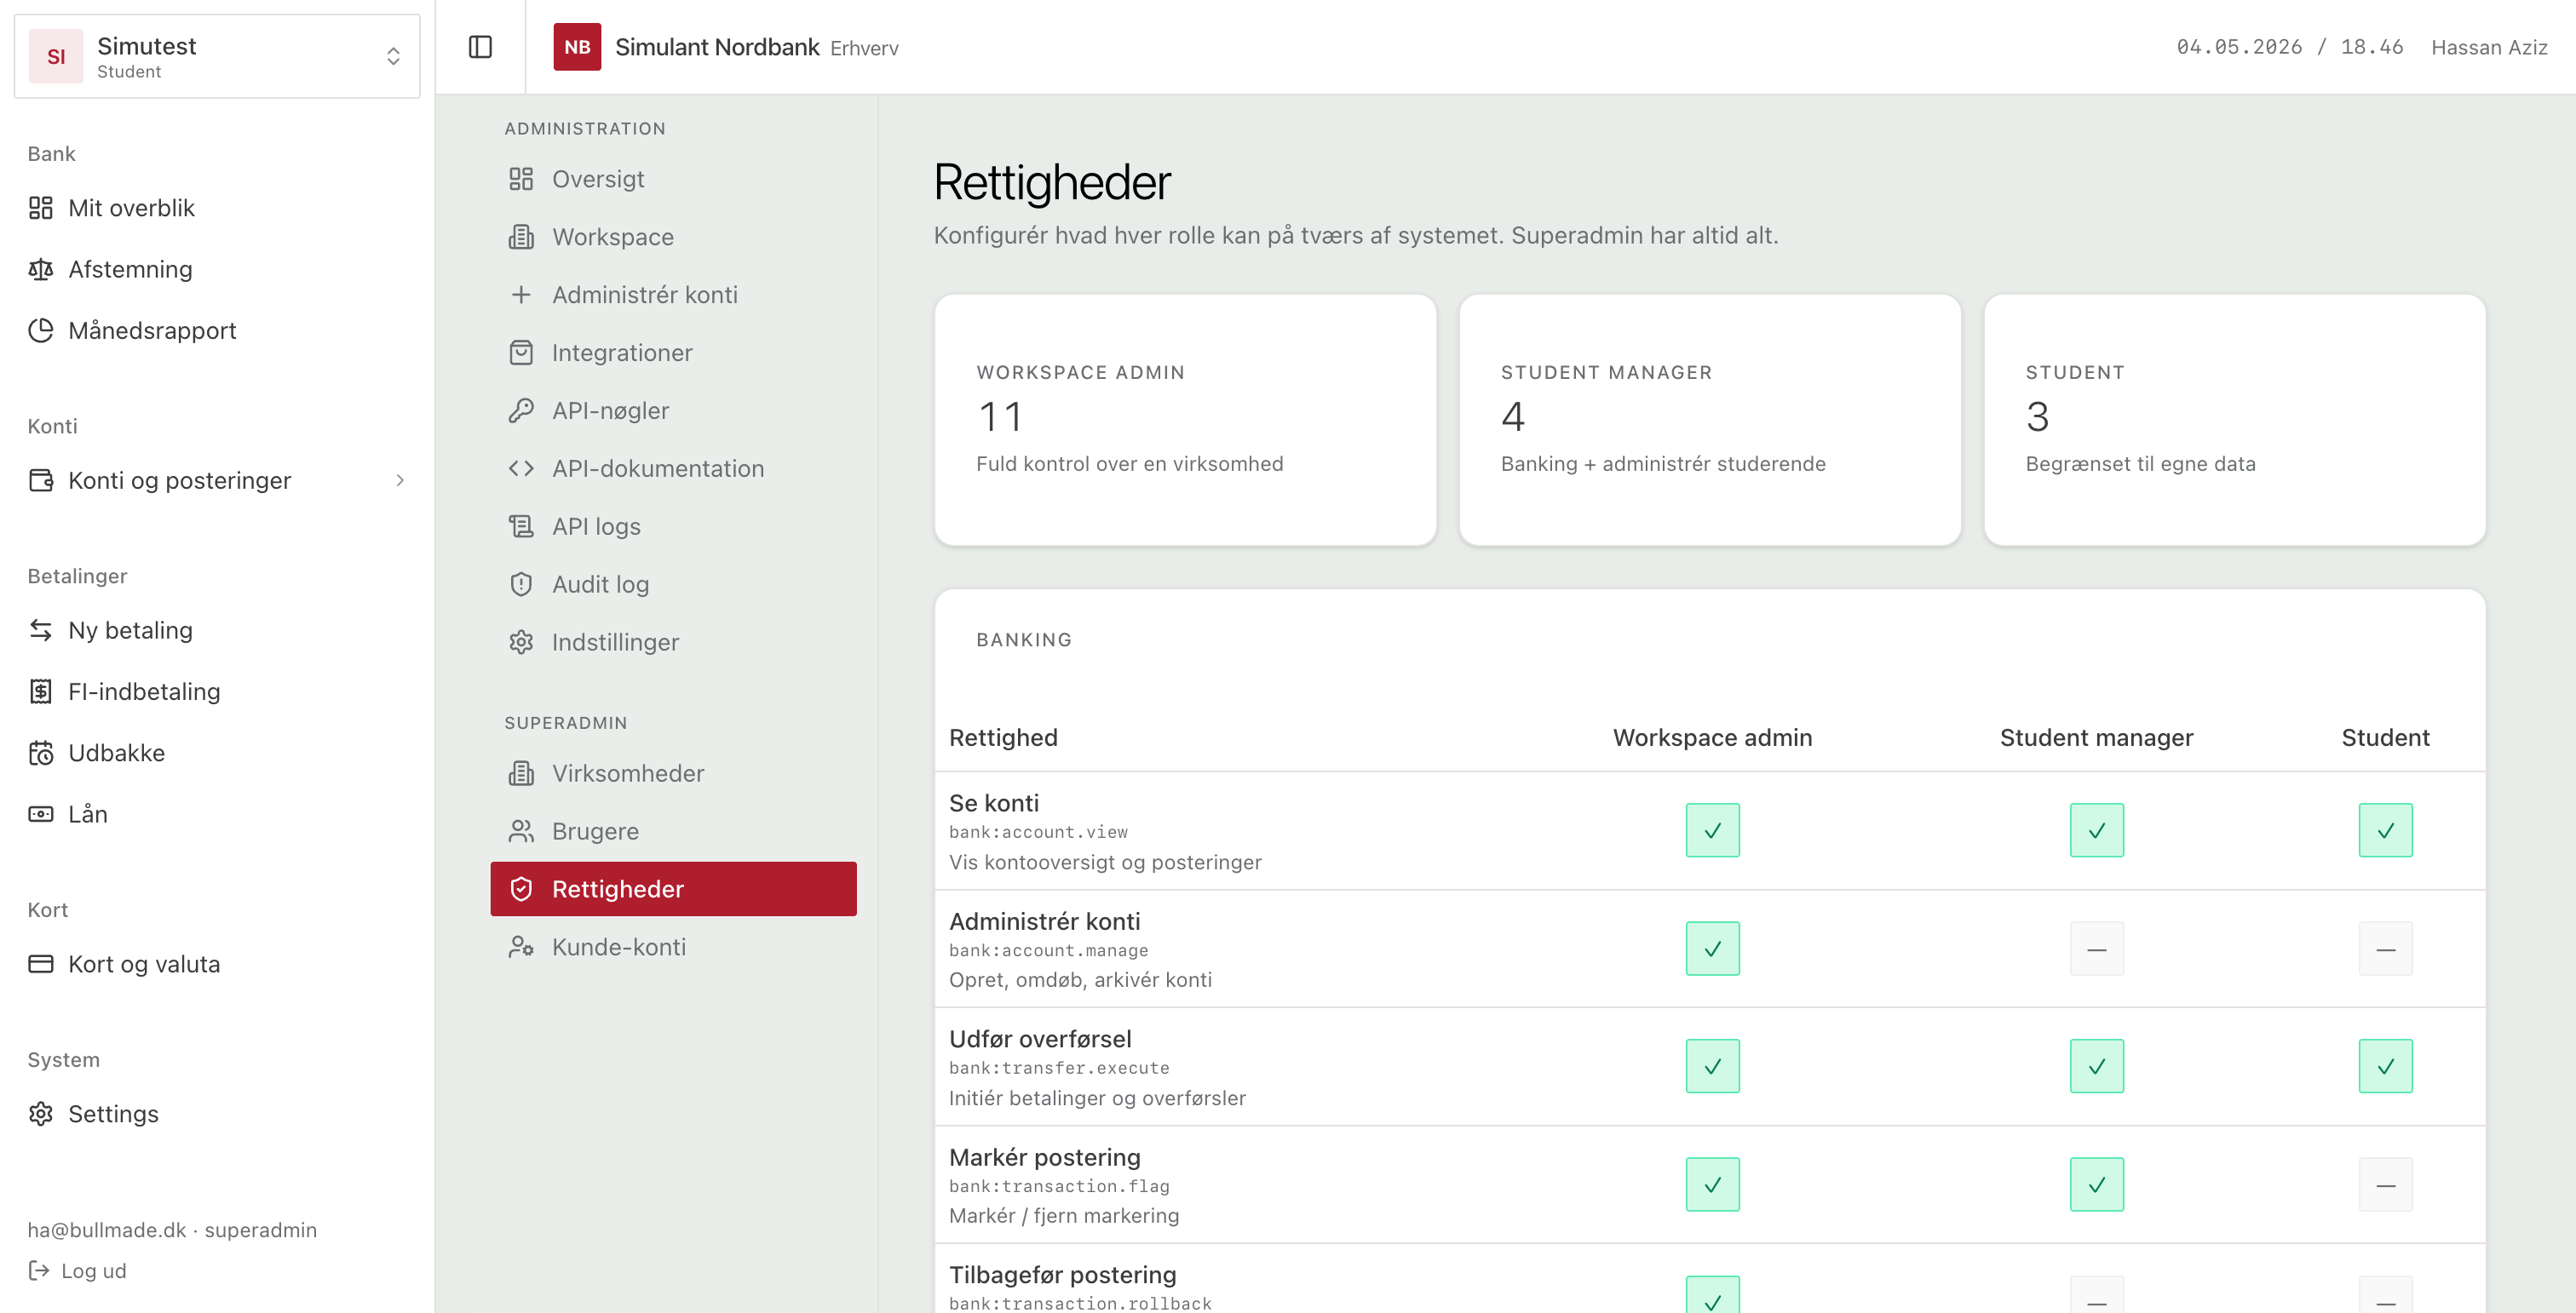This screenshot has width=2576, height=1313.
Task: Click the Månedsrapport pie chart icon
Action: pyautogui.click(x=41, y=330)
